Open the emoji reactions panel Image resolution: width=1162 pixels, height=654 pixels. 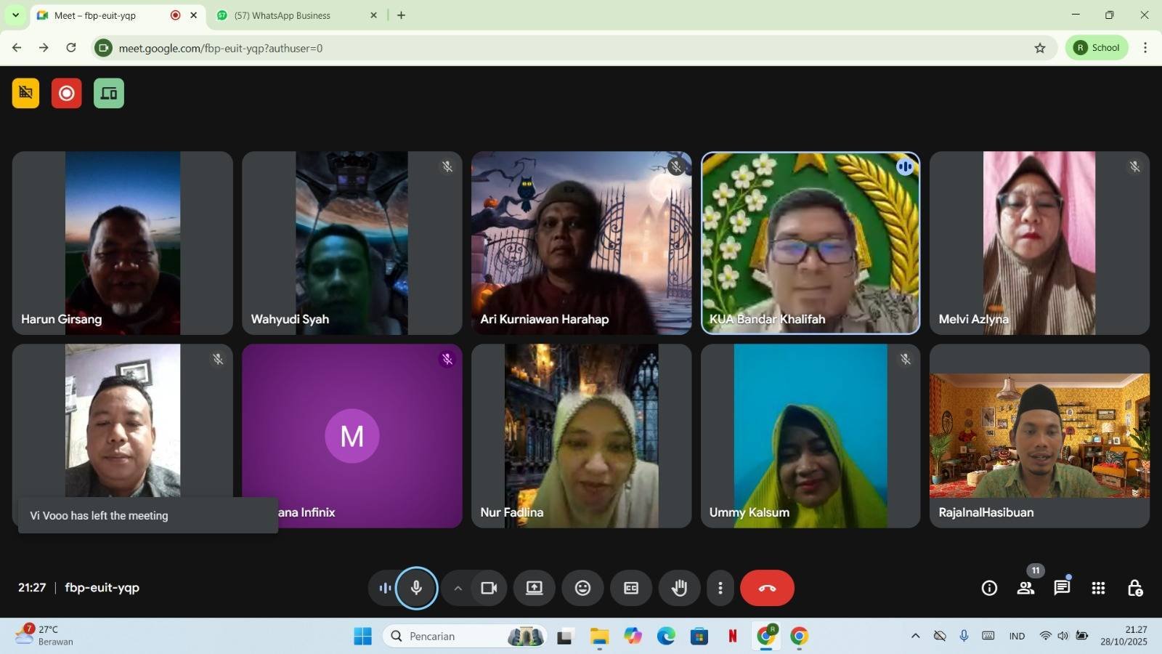click(582, 588)
